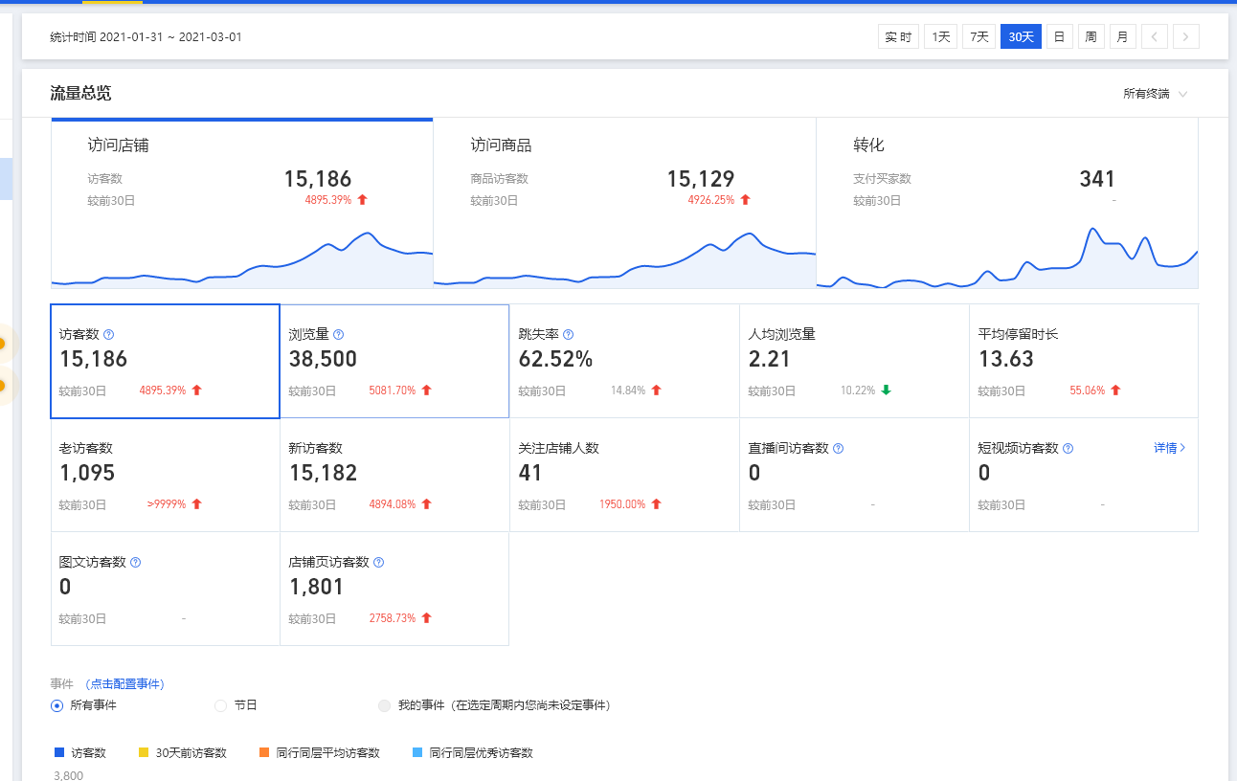Switch to 周 time range
The height and width of the screenshot is (781, 1237).
pyautogui.click(x=1091, y=37)
